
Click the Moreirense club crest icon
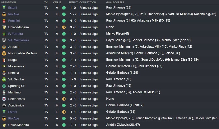pos(4,66)
